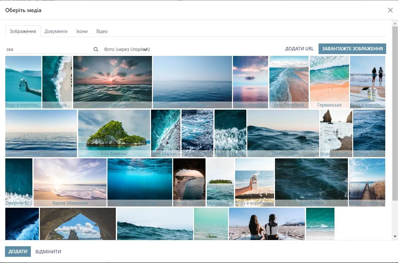The height and width of the screenshot is (263, 398).
Task: Focus the search field containing 'sea'
Action: point(48,49)
